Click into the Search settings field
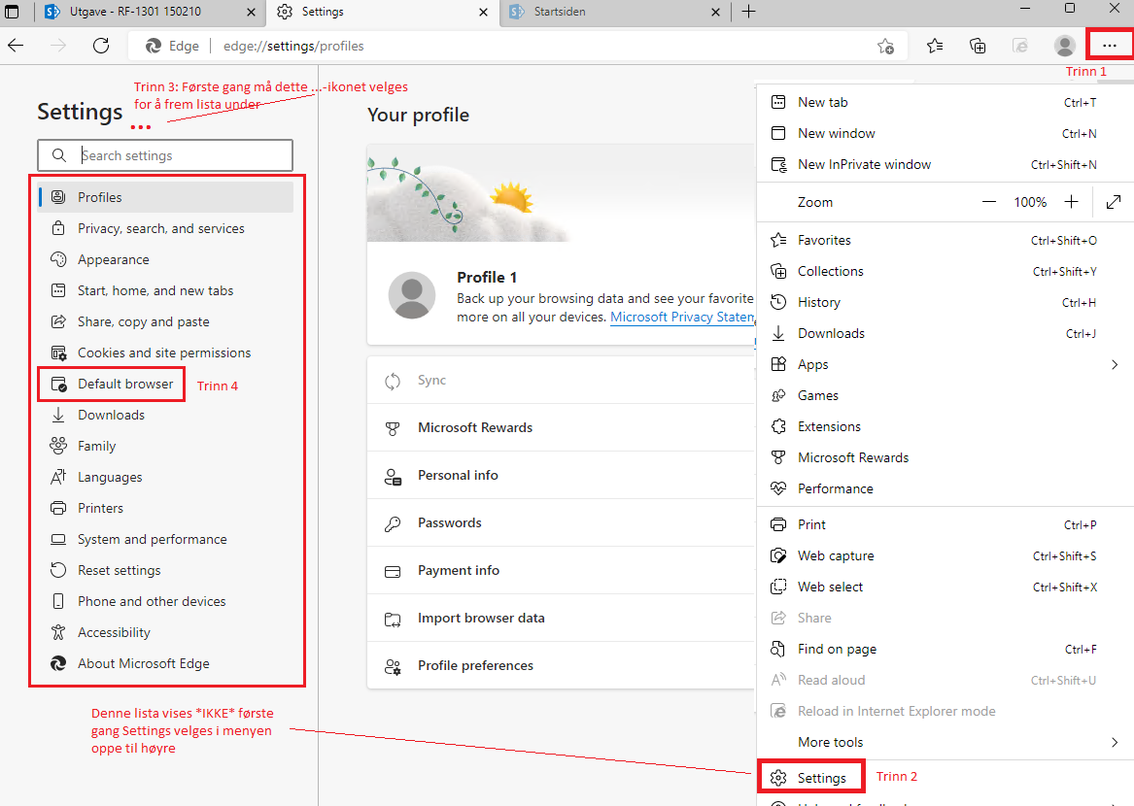 pos(165,155)
